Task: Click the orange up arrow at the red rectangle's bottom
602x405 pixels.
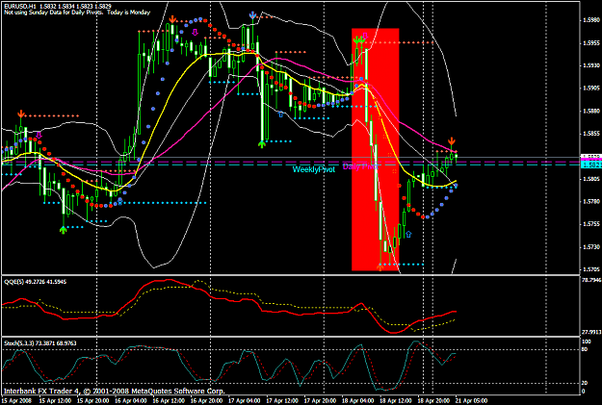Action: pos(380,266)
